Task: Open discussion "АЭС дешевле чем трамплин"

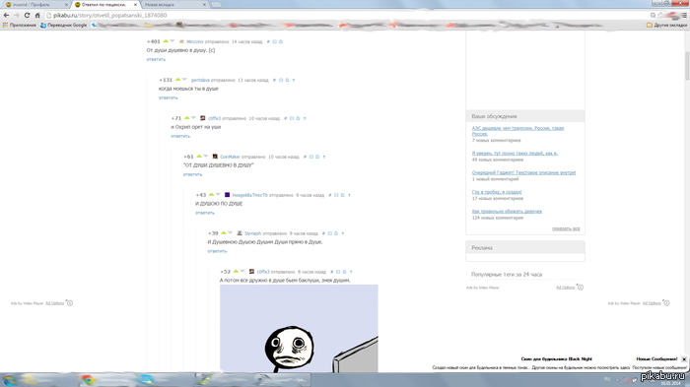Action: [517, 131]
